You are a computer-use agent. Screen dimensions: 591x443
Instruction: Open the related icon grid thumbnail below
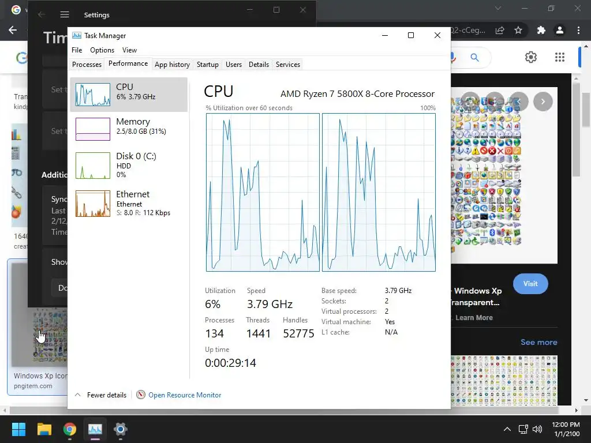tap(504, 381)
